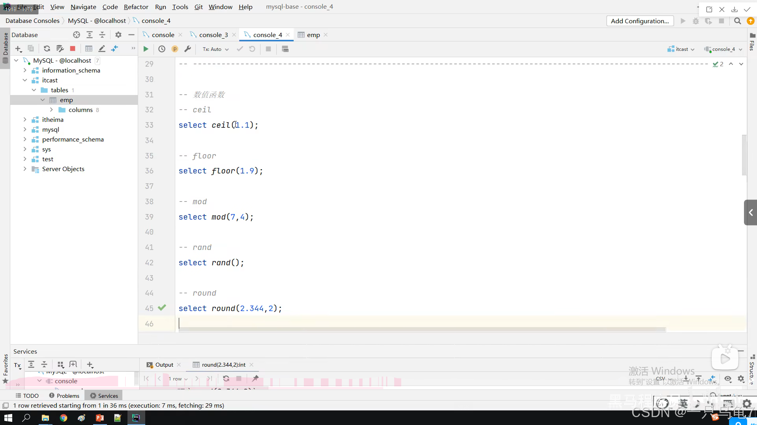Open the emp table tab
Screen dimensions: 757x425
click(313, 35)
